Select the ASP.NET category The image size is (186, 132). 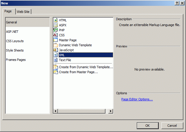pyautogui.click(x=12, y=32)
